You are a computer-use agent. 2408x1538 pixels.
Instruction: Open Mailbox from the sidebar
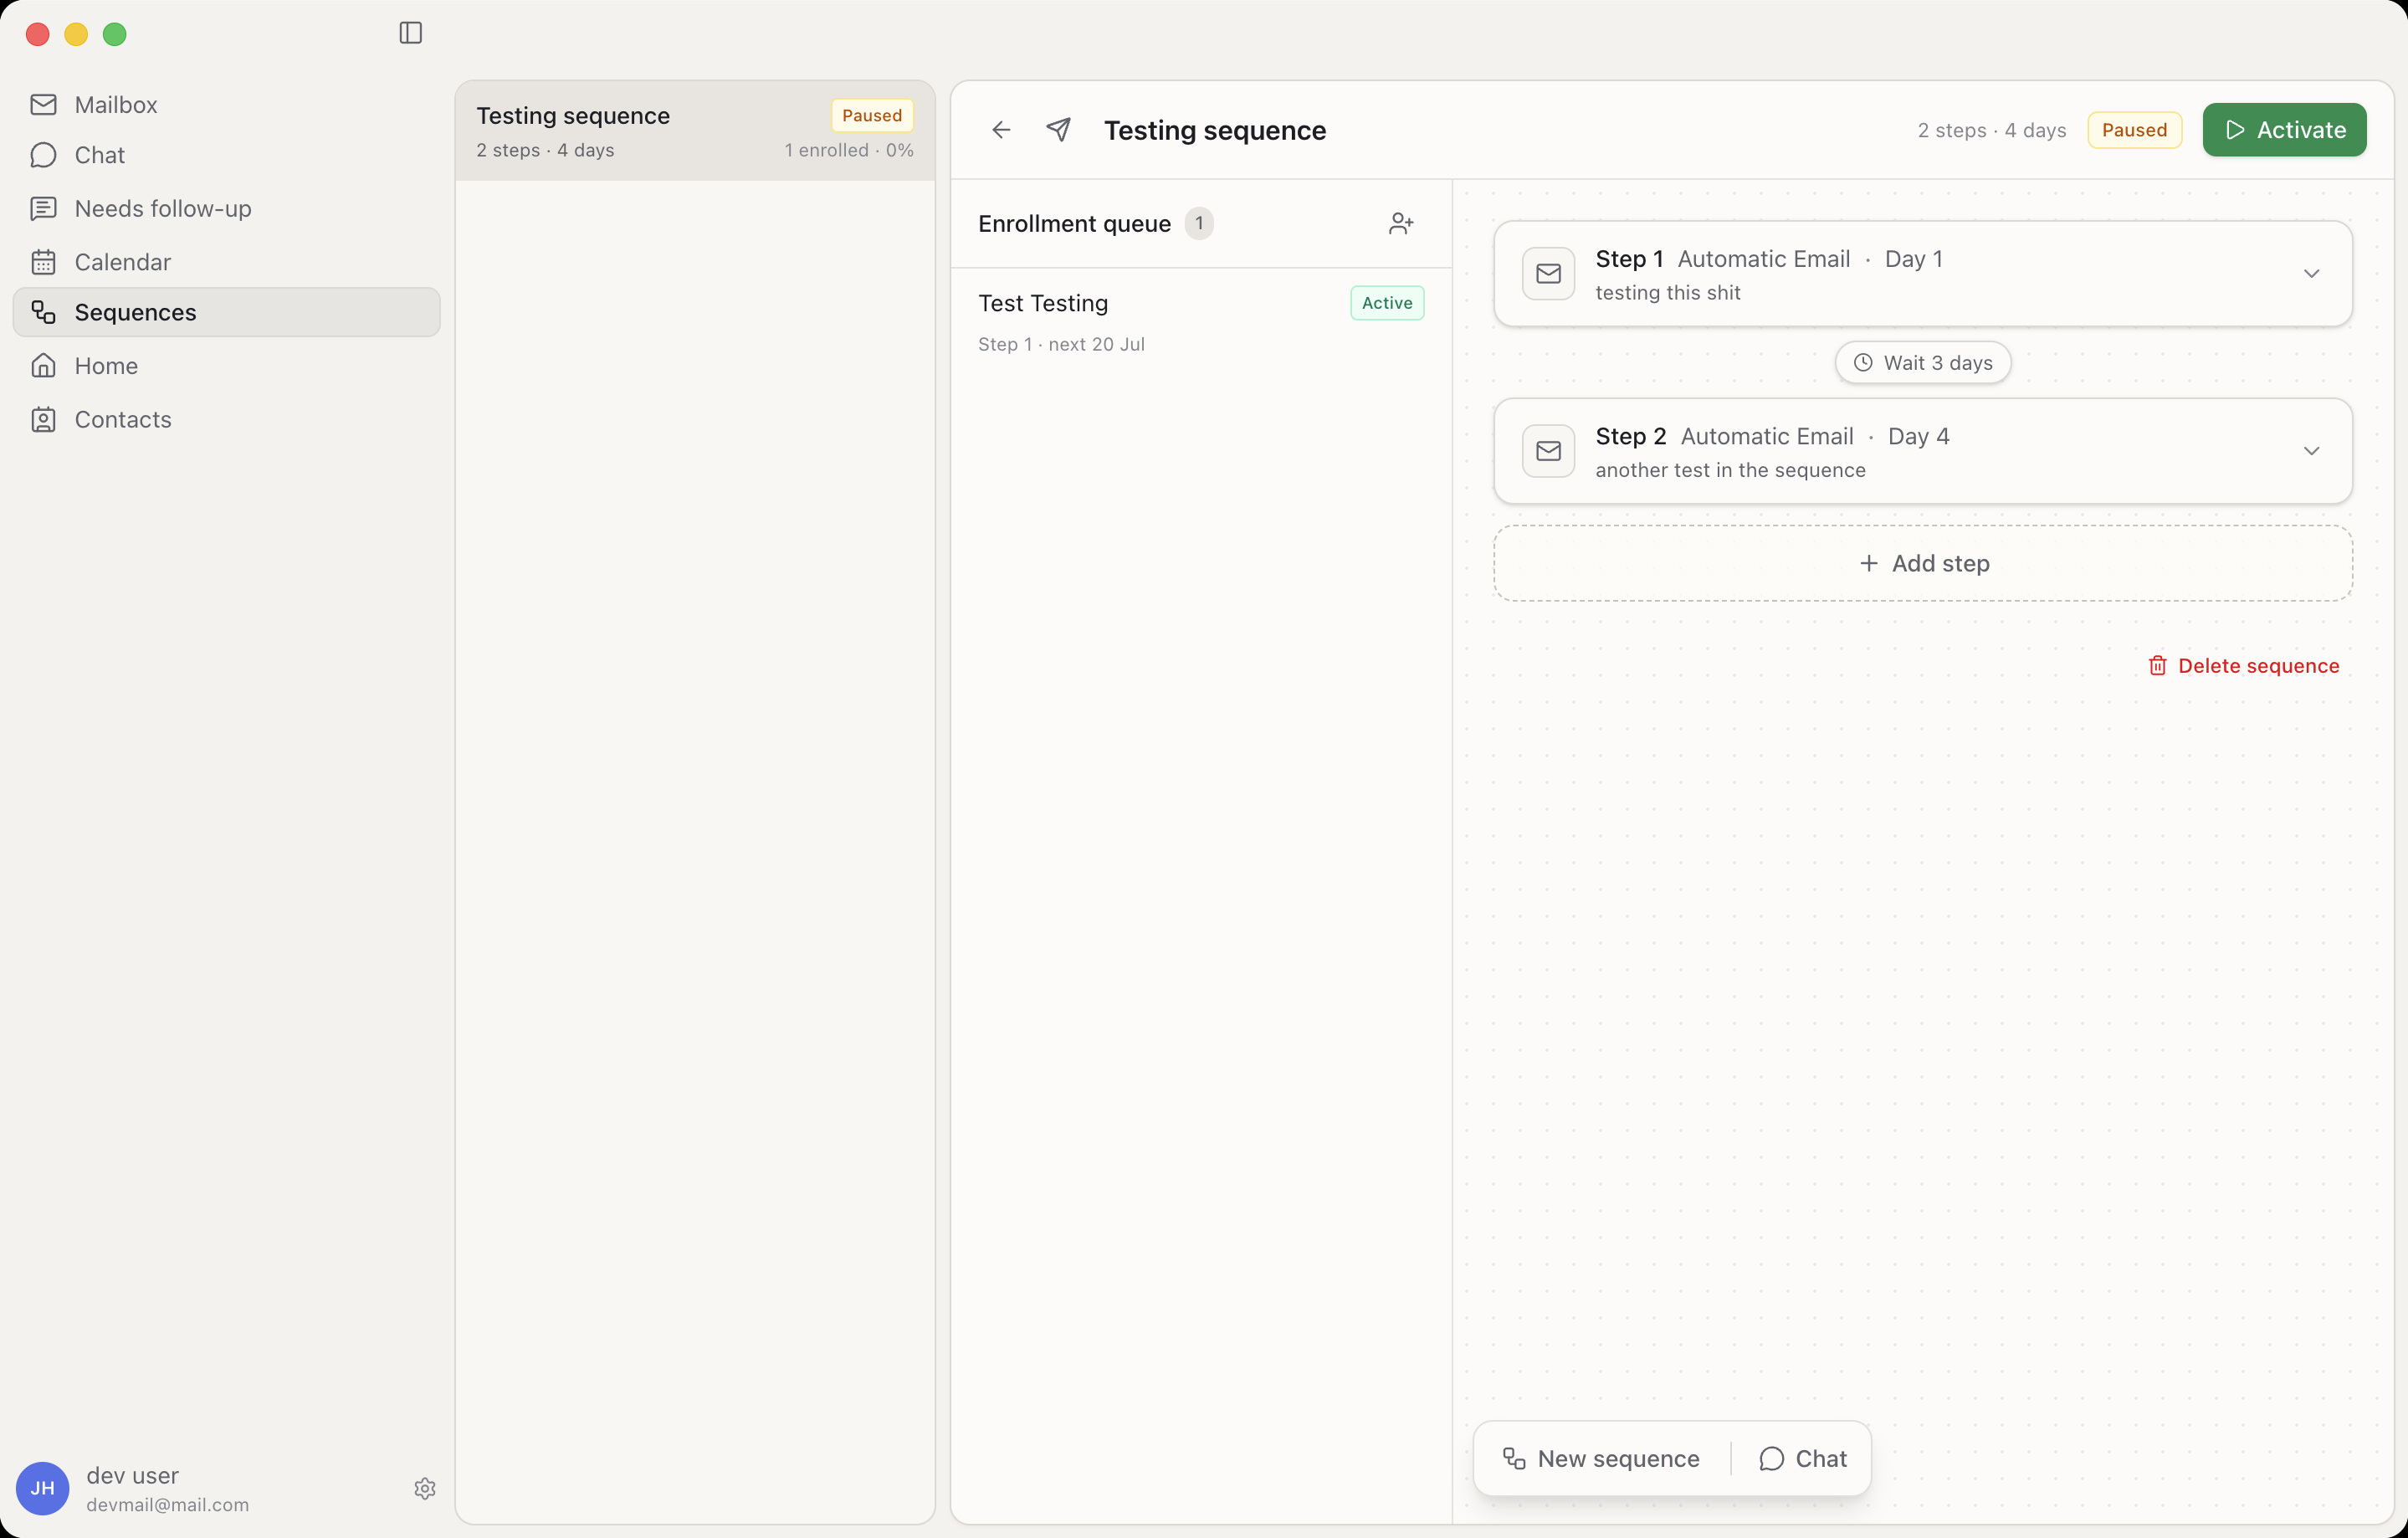click(x=226, y=104)
